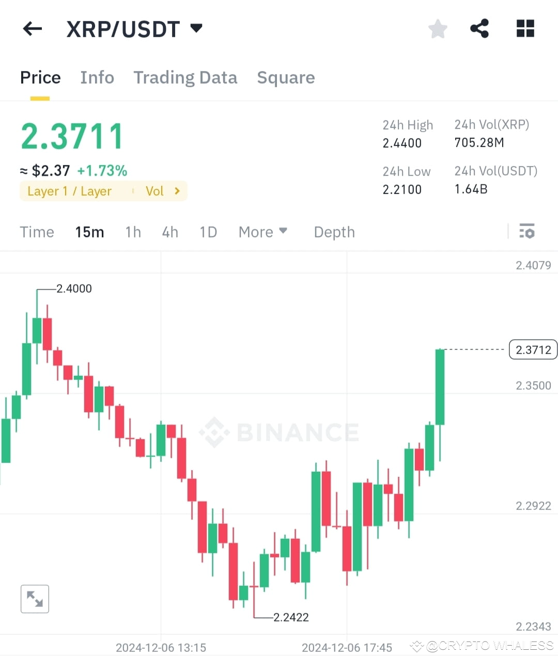Image resolution: width=558 pixels, height=657 pixels.
Task: Click the Depth view option
Action: coord(334,232)
